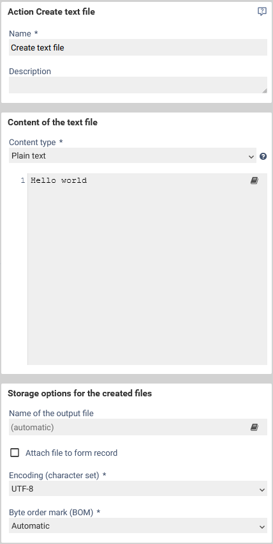
Task: Open the Content type dropdown
Action: (x=133, y=156)
